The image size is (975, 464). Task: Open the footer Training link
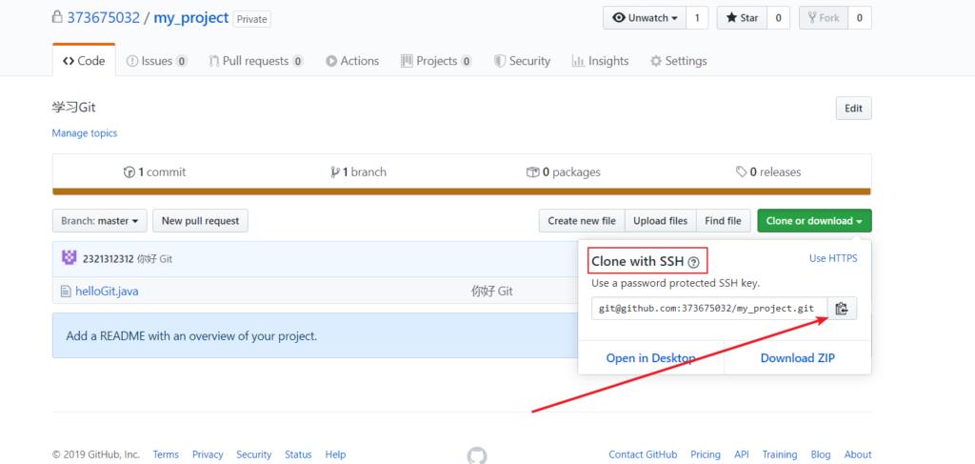click(780, 454)
